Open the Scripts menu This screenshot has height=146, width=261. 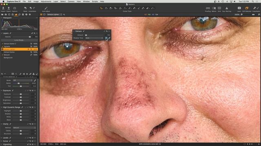pyautogui.click(x=95, y=1)
